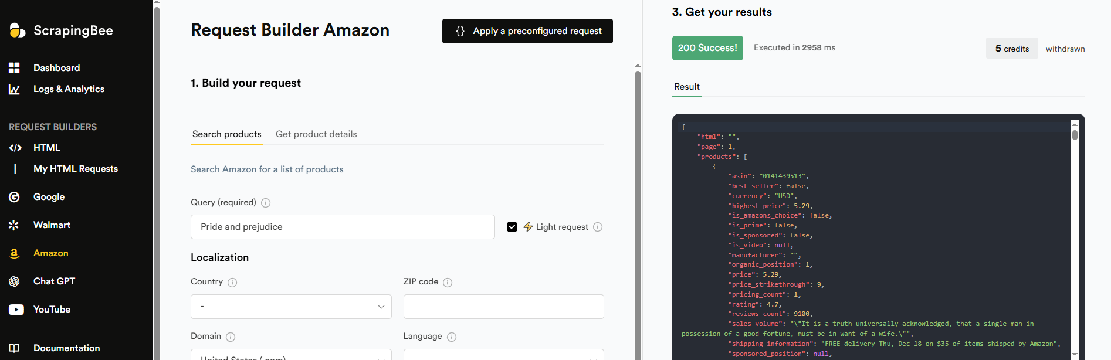
Task: Click the info icon next to ZIP code
Action: (x=448, y=283)
